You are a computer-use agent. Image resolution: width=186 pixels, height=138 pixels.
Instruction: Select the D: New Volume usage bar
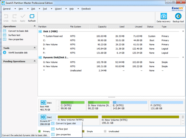click(x=98, y=102)
